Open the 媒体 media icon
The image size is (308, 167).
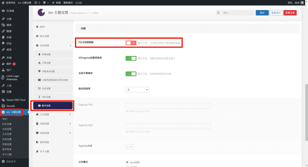(x=3, y=25)
